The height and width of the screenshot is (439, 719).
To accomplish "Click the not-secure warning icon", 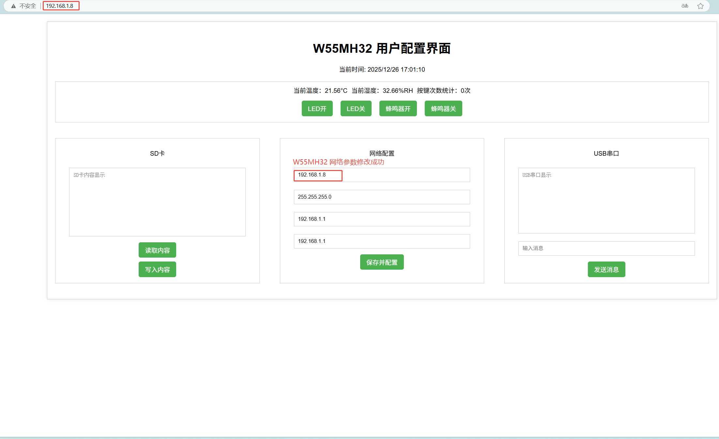I will [x=13, y=6].
